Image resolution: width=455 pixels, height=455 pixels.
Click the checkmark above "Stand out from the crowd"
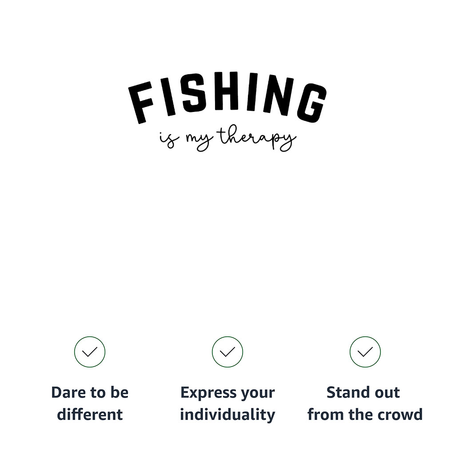[x=365, y=352]
